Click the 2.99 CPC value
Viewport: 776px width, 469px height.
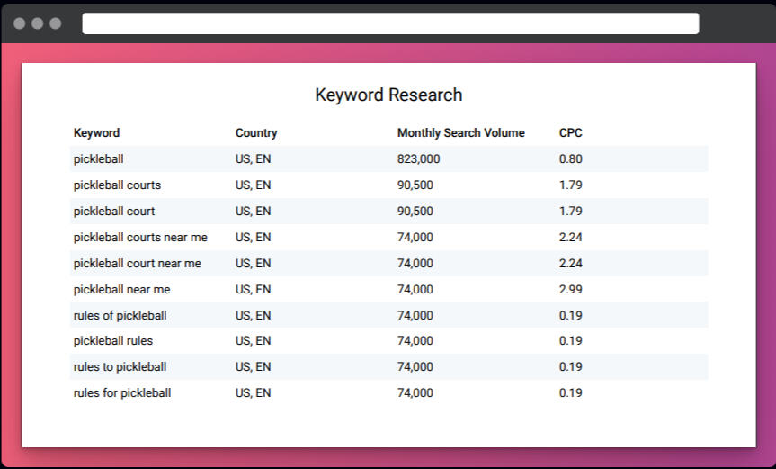point(570,290)
